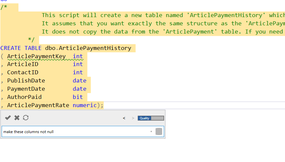Click the database cylinder icon in prompt box

tap(159, 131)
